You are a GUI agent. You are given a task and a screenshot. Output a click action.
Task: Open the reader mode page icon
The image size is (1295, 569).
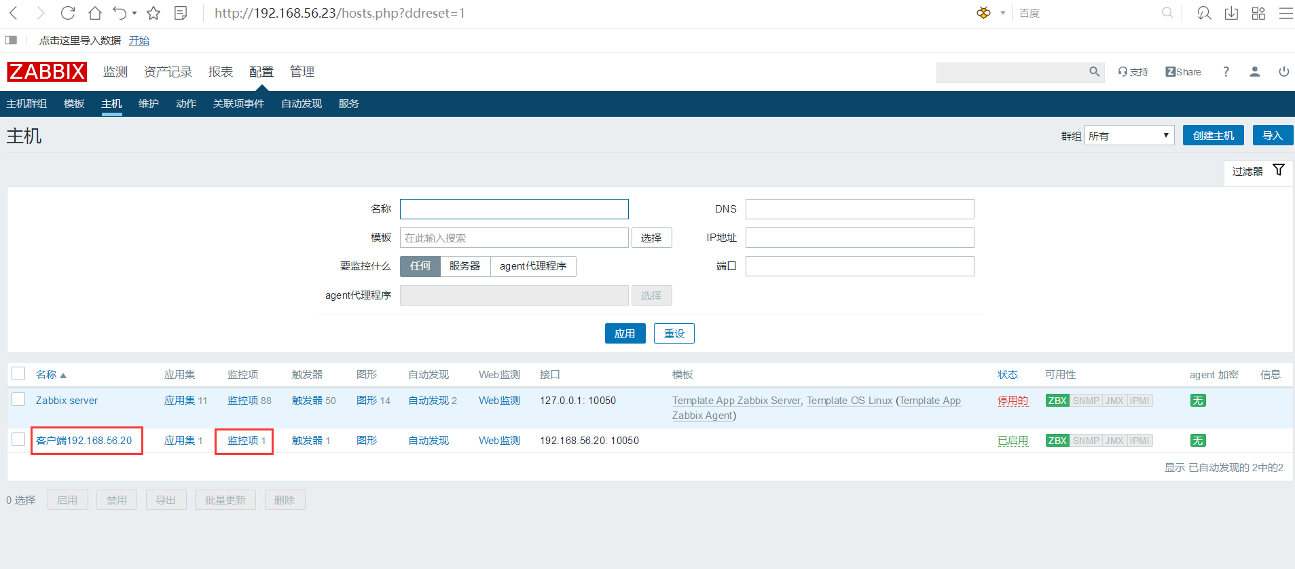(181, 13)
